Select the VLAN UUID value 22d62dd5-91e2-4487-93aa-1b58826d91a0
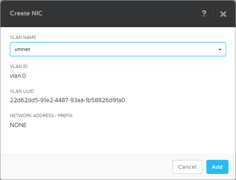236x180 pixels. (67, 100)
